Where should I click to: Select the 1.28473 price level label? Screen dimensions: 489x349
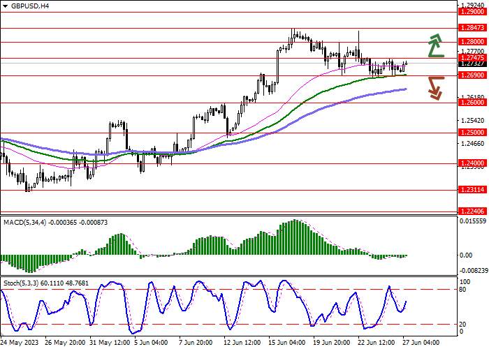click(472, 28)
